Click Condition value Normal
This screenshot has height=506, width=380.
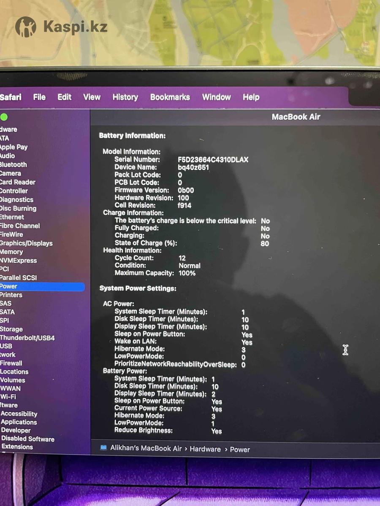pos(190,266)
